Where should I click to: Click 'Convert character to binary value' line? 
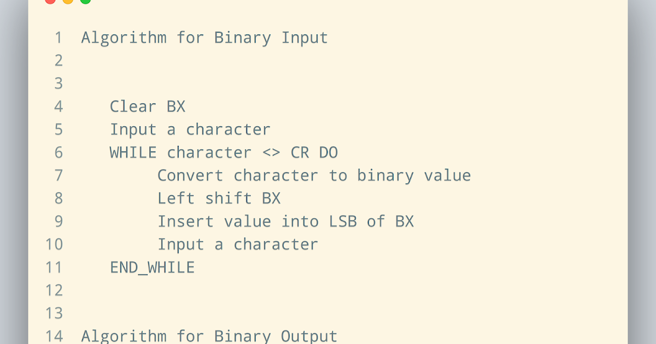[x=314, y=175]
